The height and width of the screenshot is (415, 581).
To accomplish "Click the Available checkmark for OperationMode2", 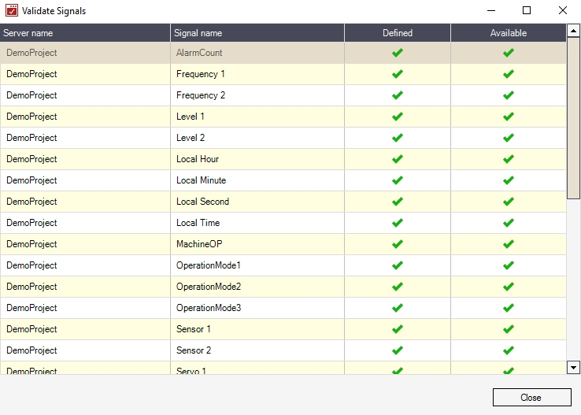I will click(509, 287).
